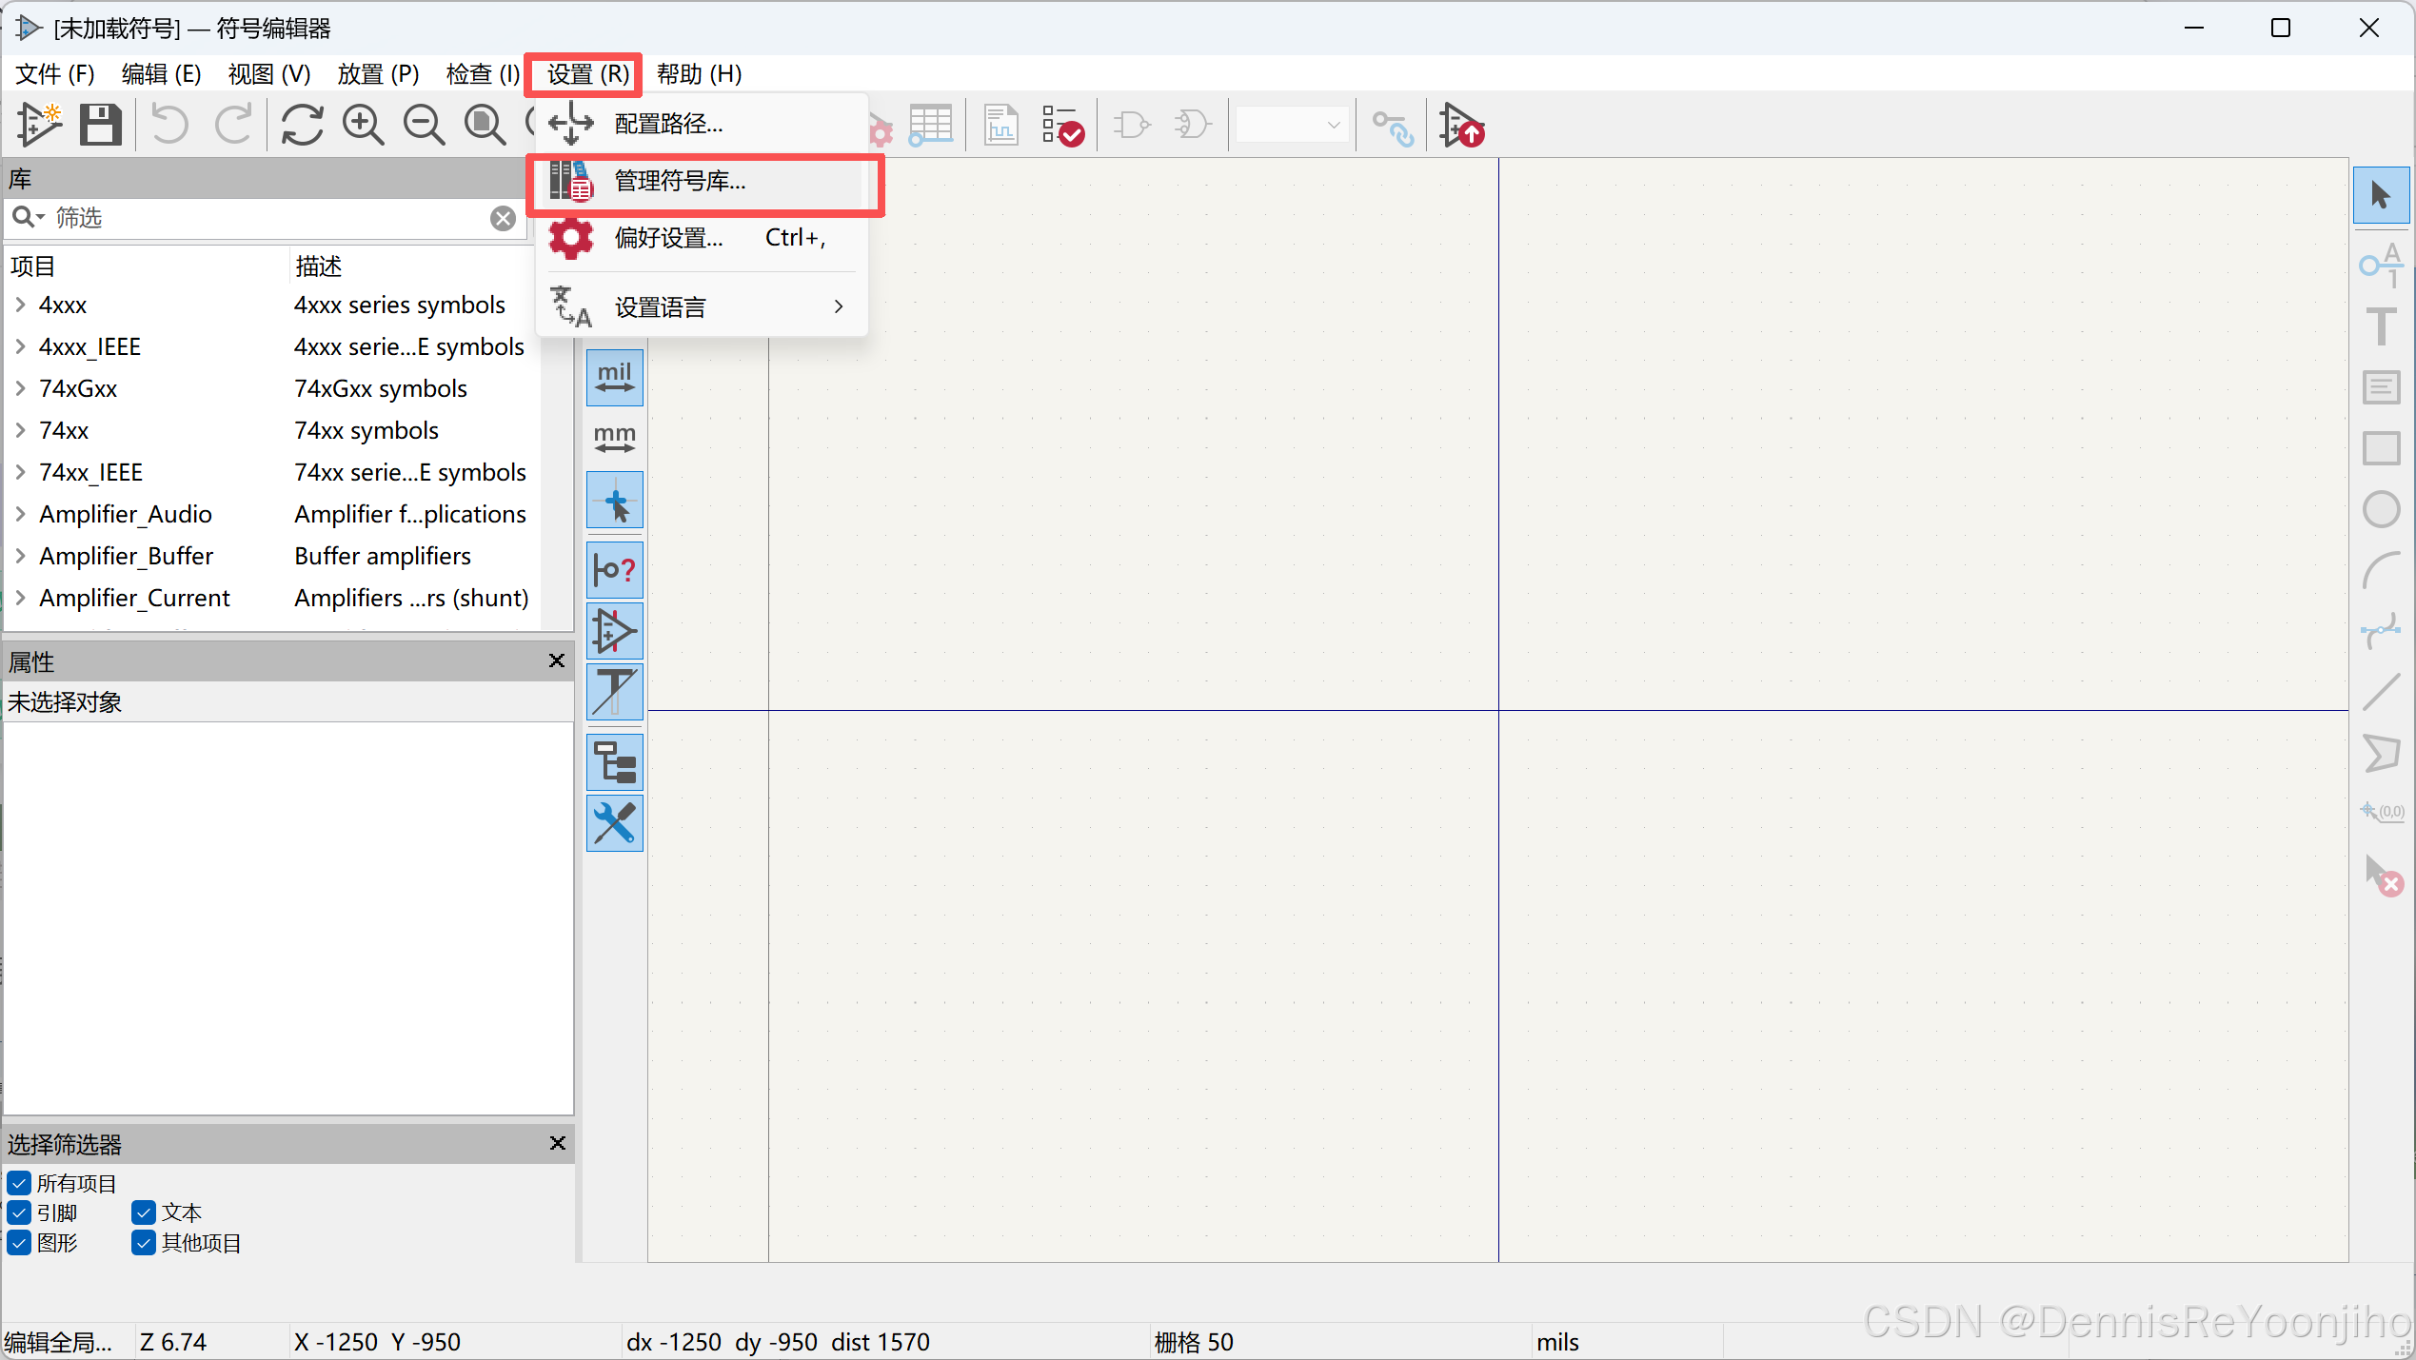
Task: Select the draw arc tool
Action: coord(2381,570)
